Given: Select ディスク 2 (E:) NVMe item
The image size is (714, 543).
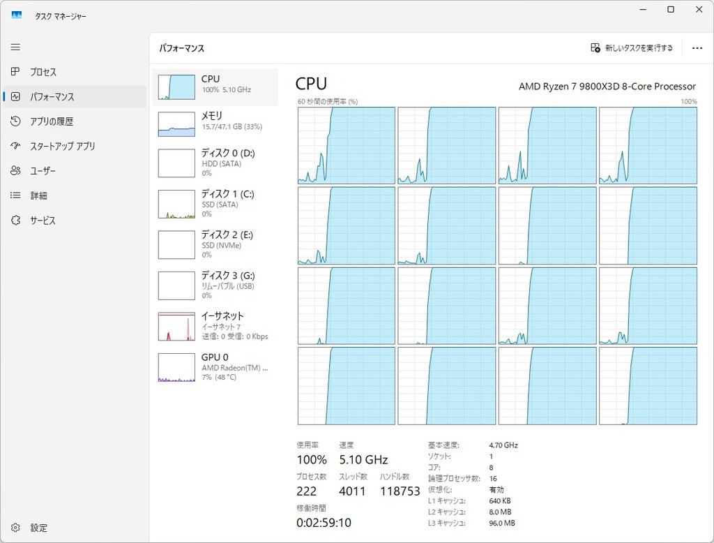Looking at the screenshot, I should coord(215,244).
